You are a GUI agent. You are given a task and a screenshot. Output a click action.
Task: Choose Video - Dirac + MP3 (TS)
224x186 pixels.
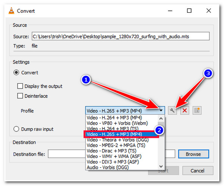pyautogui.click(x=122, y=151)
